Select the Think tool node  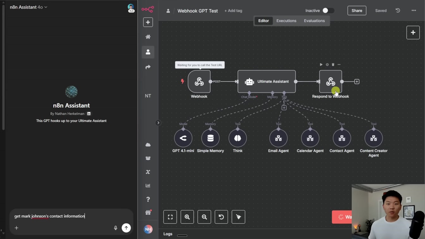coord(237,138)
